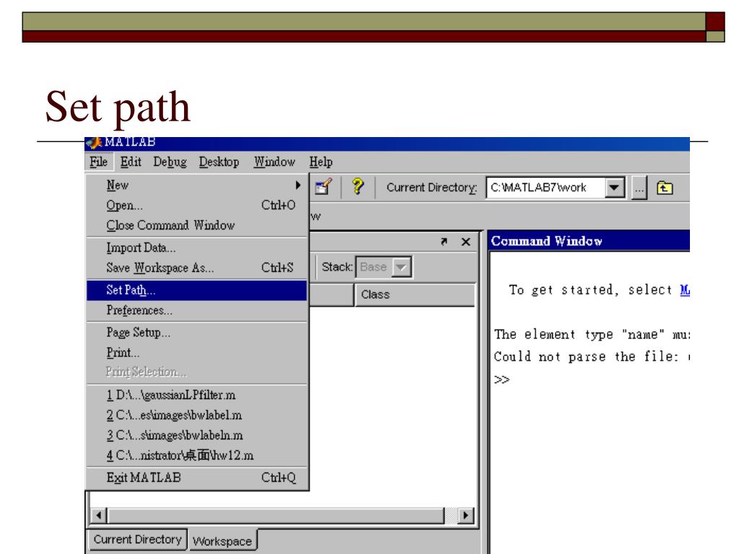Click the Class column header
The width and height of the screenshot is (739, 554).
point(415,295)
